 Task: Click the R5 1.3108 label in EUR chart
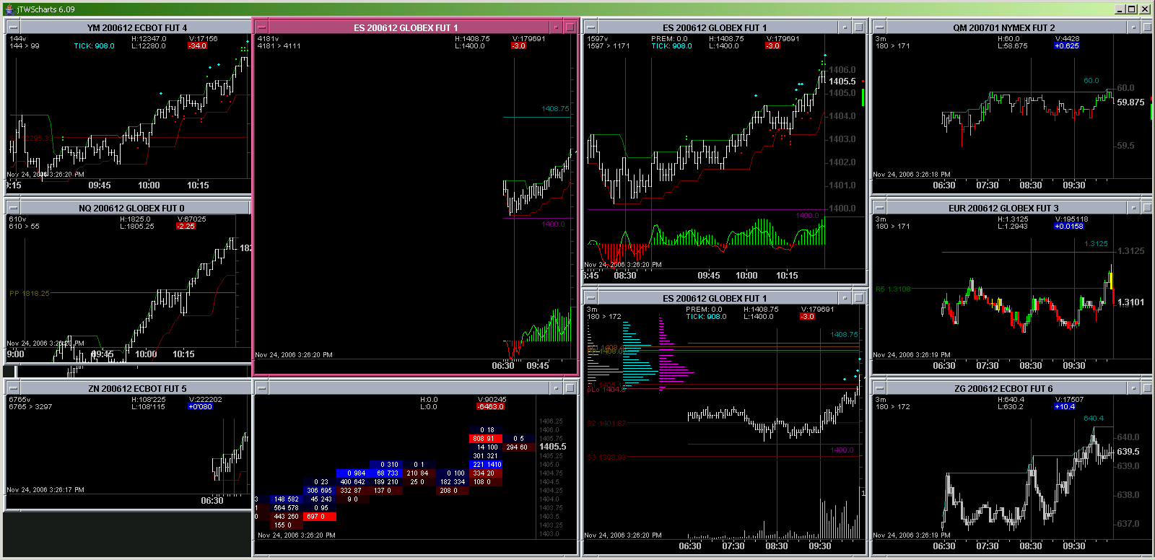click(x=894, y=289)
